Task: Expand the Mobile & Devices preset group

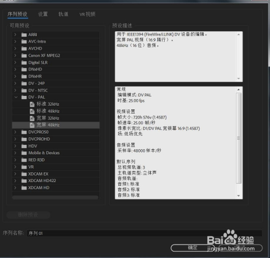Action: (15, 153)
